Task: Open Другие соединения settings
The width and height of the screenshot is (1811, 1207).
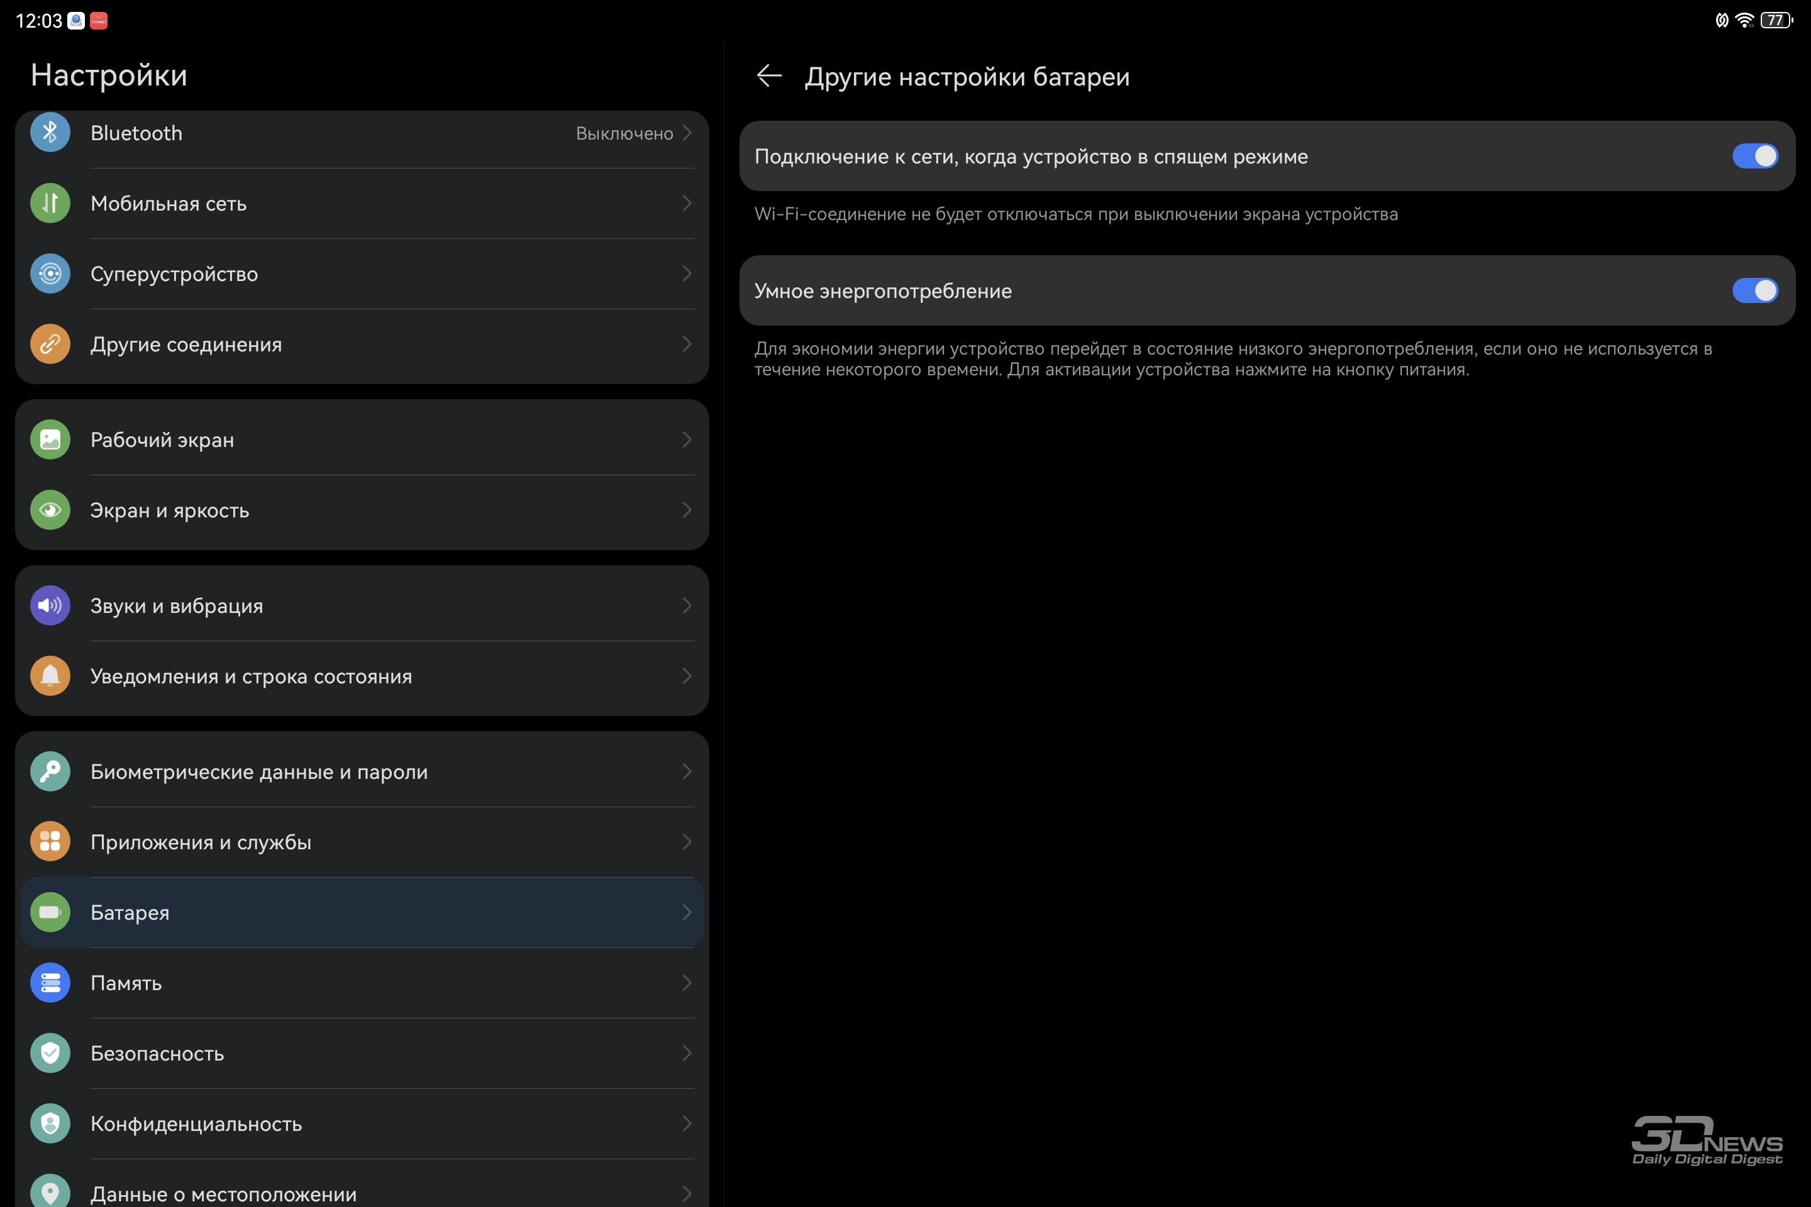Action: click(x=362, y=344)
